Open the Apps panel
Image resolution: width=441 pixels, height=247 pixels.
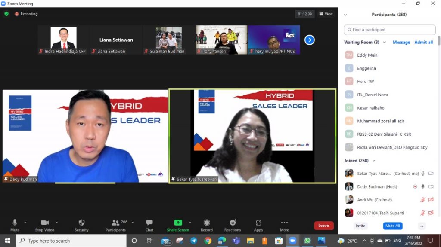(258, 225)
